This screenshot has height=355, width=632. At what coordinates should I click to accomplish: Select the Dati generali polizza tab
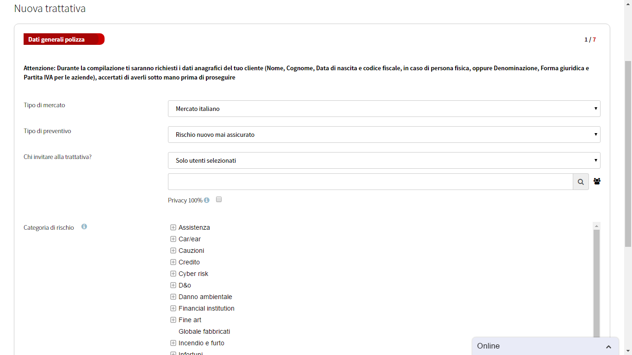63,39
